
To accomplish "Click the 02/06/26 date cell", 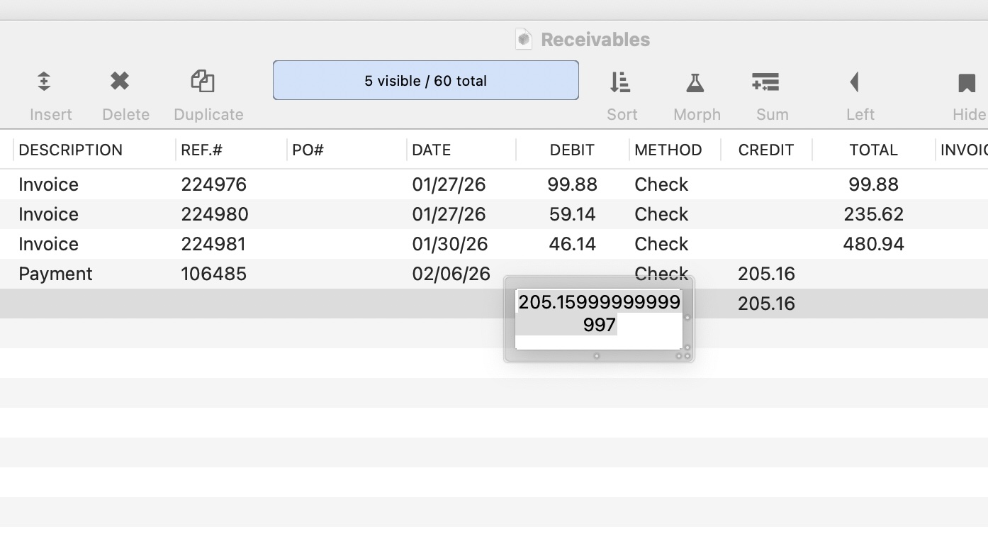I will point(451,274).
